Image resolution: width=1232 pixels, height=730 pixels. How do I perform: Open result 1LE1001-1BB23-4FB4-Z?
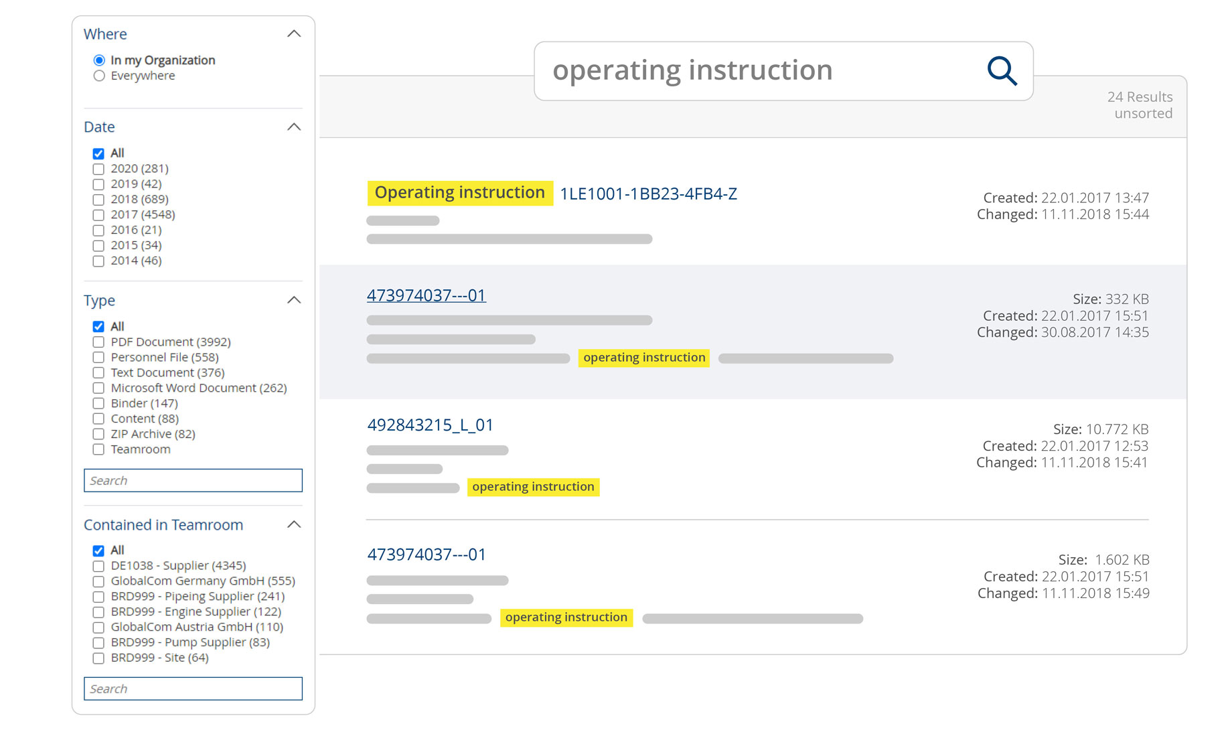click(648, 194)
